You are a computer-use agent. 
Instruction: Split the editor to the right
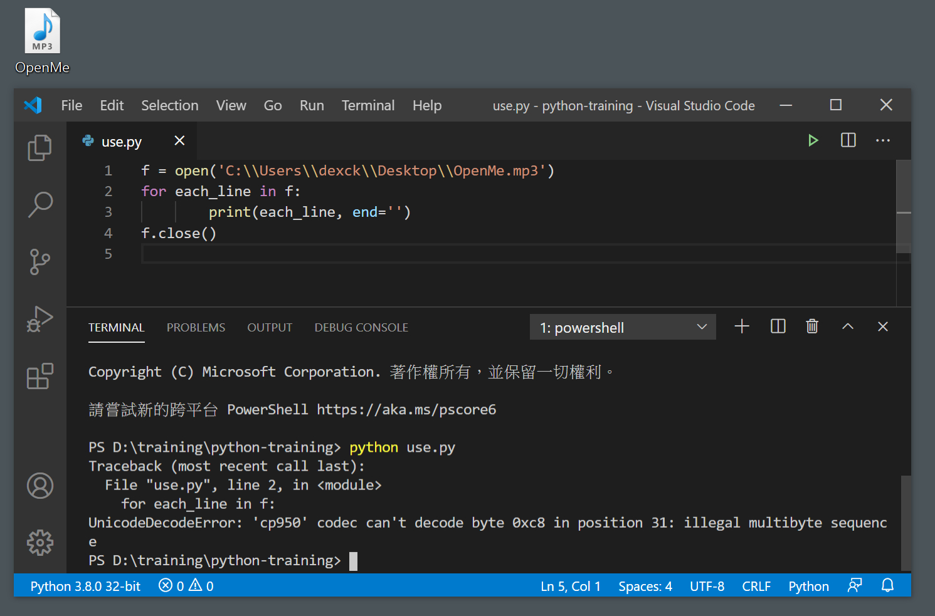point(848,140)
